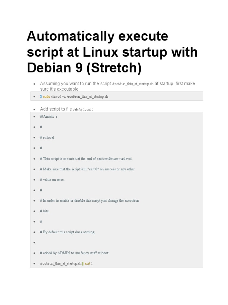Image resolution: width=228 pixels, height=305 pixels.
Task: Click the '# rc.local' comment line
Action: pos(47,138)
